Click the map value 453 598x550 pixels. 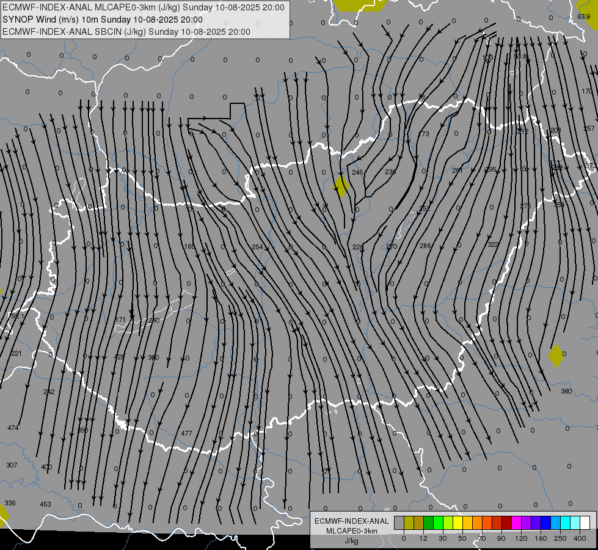(x=45, y=504)
